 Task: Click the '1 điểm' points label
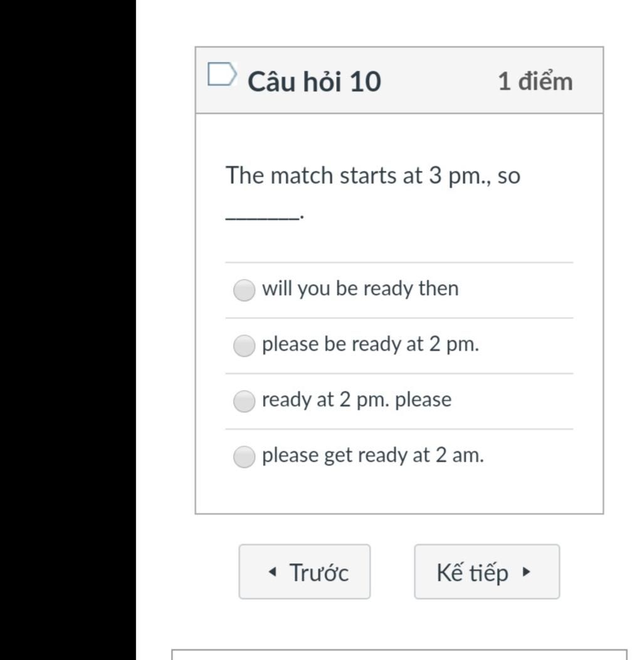(x=535, y=81)
